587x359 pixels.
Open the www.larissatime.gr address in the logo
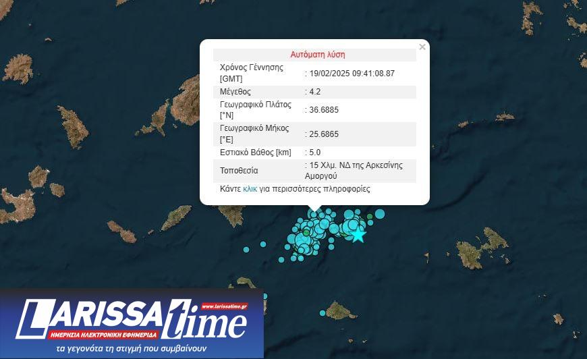click(224, 306)
